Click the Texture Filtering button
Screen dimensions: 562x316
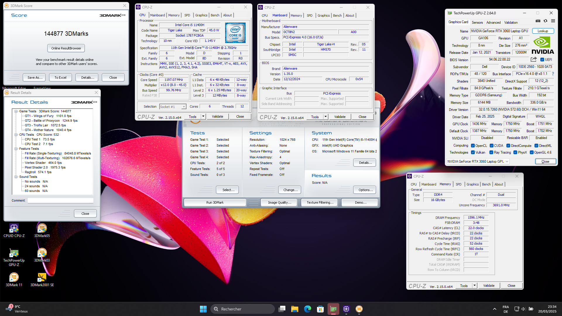click(x=320, y=202)
